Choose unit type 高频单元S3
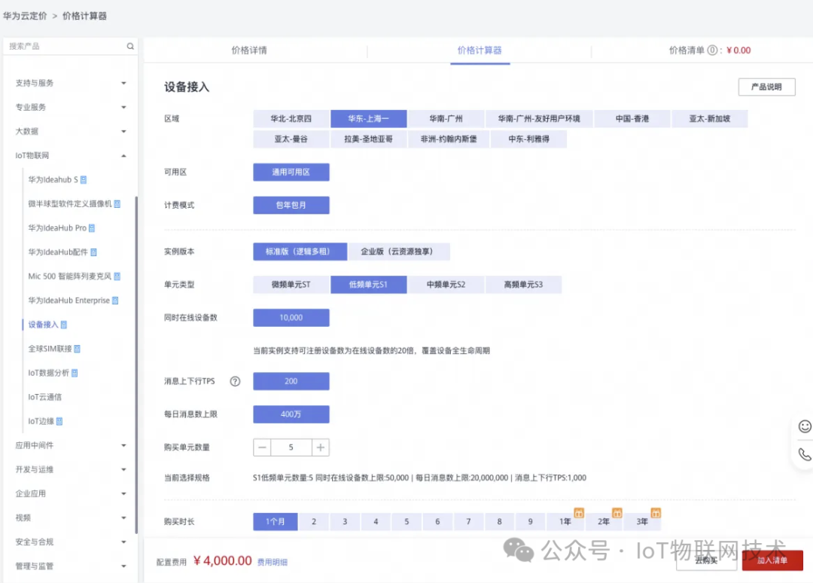 pyautogui.click(x=523, y=285)
